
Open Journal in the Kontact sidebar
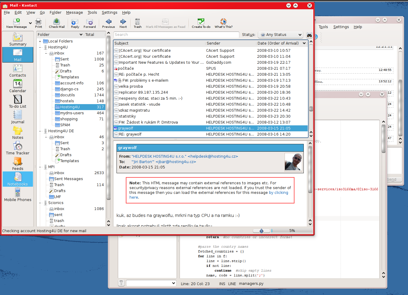(18, 118)
